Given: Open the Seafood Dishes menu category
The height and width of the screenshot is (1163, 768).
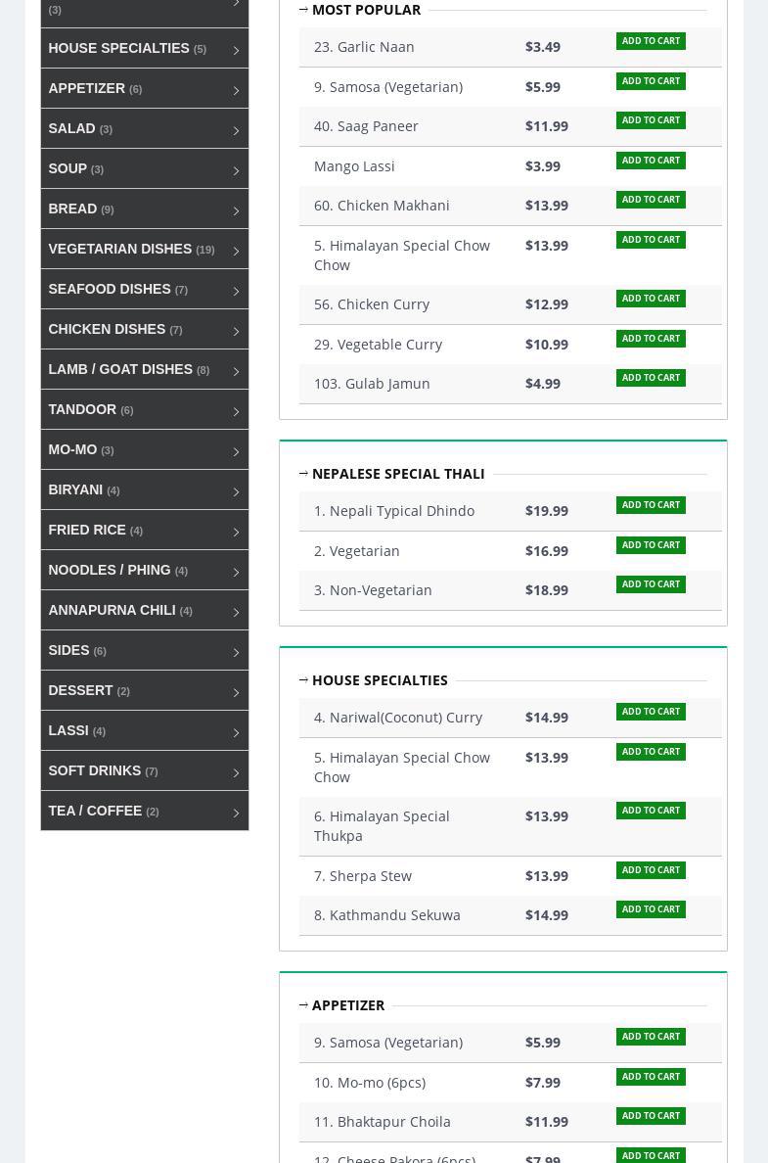Looking at the screenshot, I should coord(110,289).
